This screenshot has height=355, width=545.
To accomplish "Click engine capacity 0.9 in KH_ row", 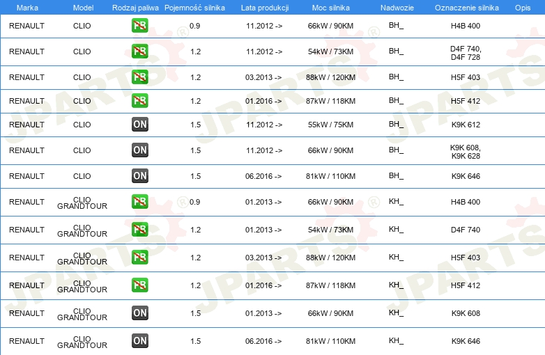I will (x=194, y=202).
